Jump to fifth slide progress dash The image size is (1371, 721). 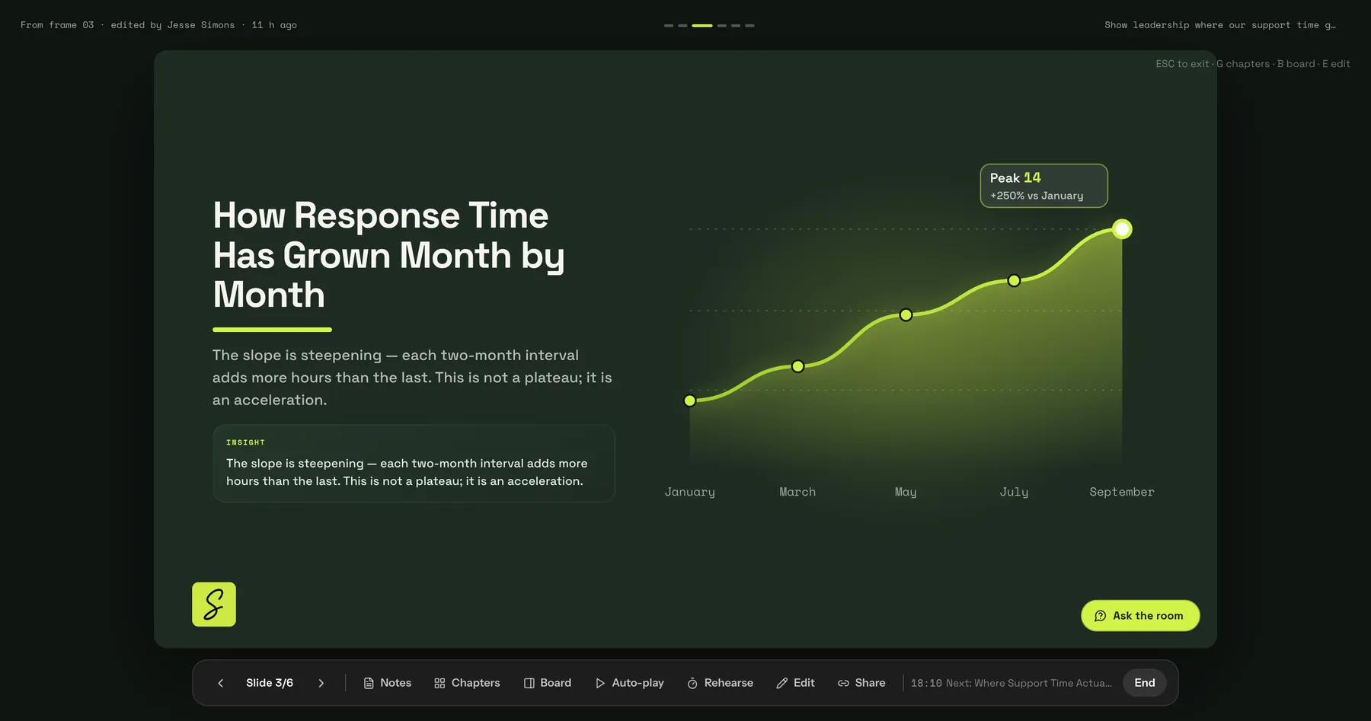736,25
